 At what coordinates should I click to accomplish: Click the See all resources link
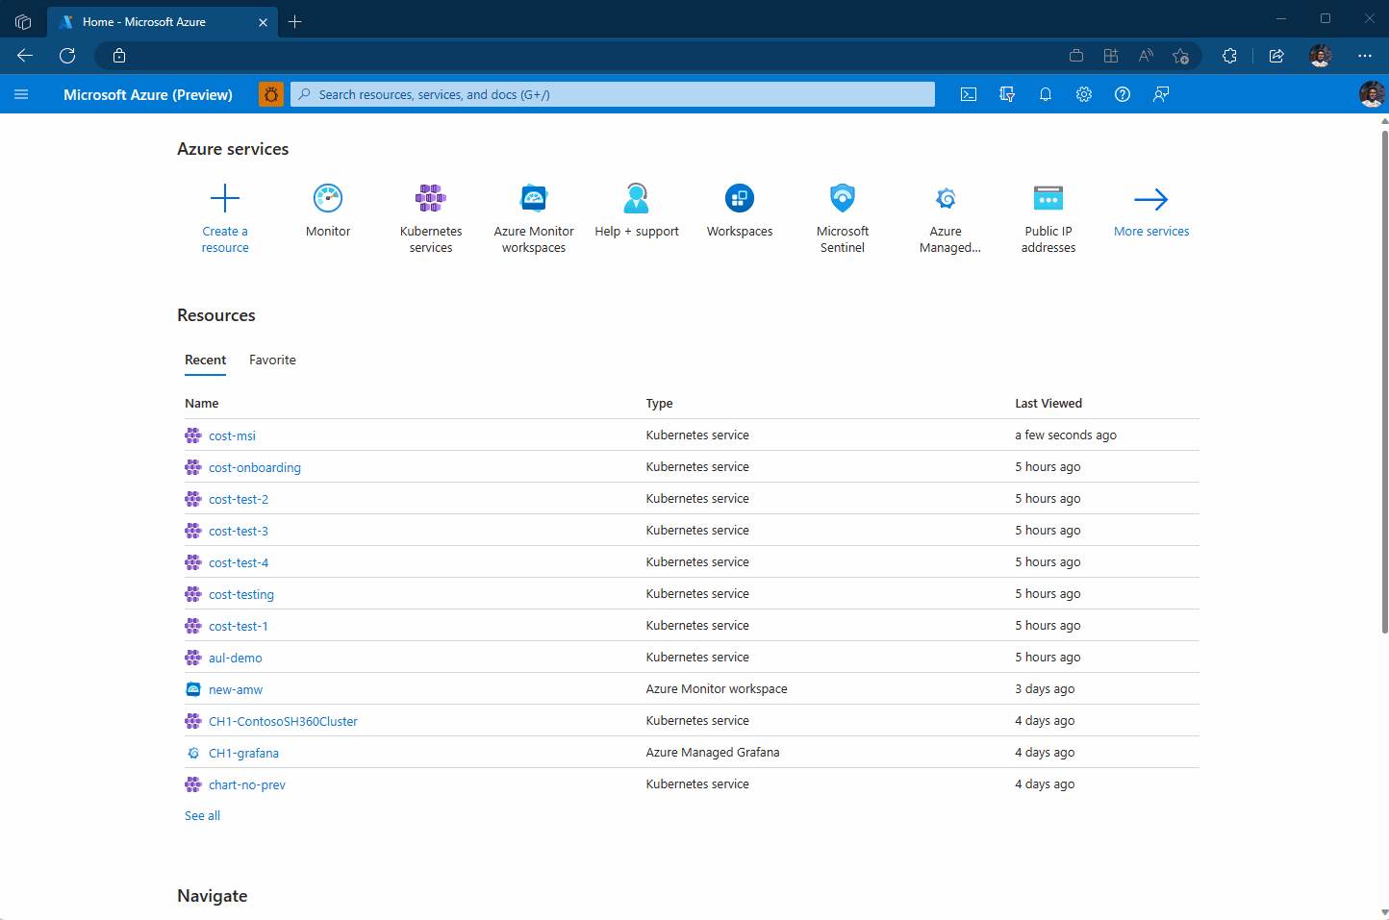[202, 816]
